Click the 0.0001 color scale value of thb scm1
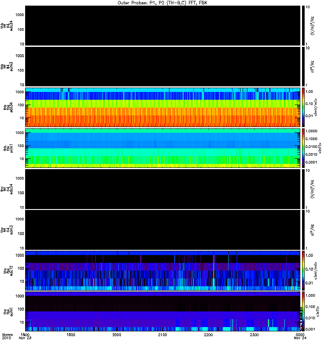The height and width of the screenshot is (347, 325). point(311,162)
